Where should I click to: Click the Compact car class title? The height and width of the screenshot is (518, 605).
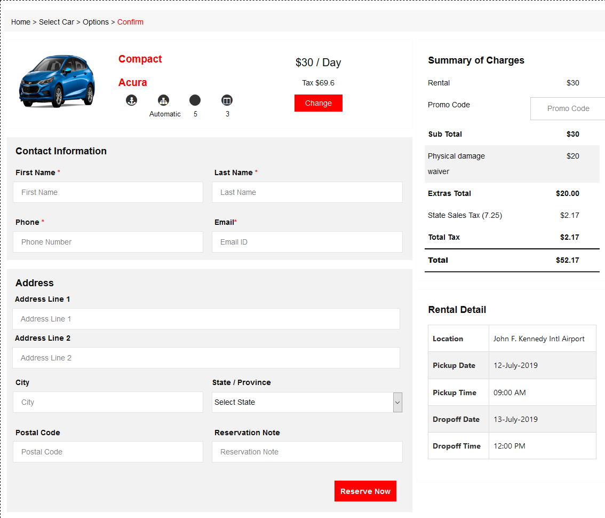pyautogui.click(x=140, y=59)
